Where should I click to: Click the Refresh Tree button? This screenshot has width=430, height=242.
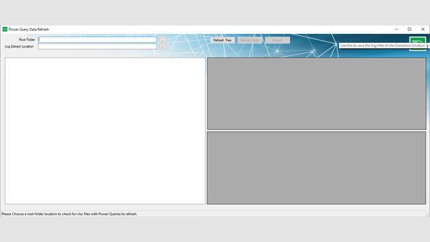tap(223, 40)
